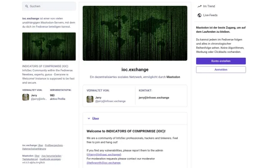
Task: Click the Anmelden button
Action: pyautogui.click(x=221, y=69)
